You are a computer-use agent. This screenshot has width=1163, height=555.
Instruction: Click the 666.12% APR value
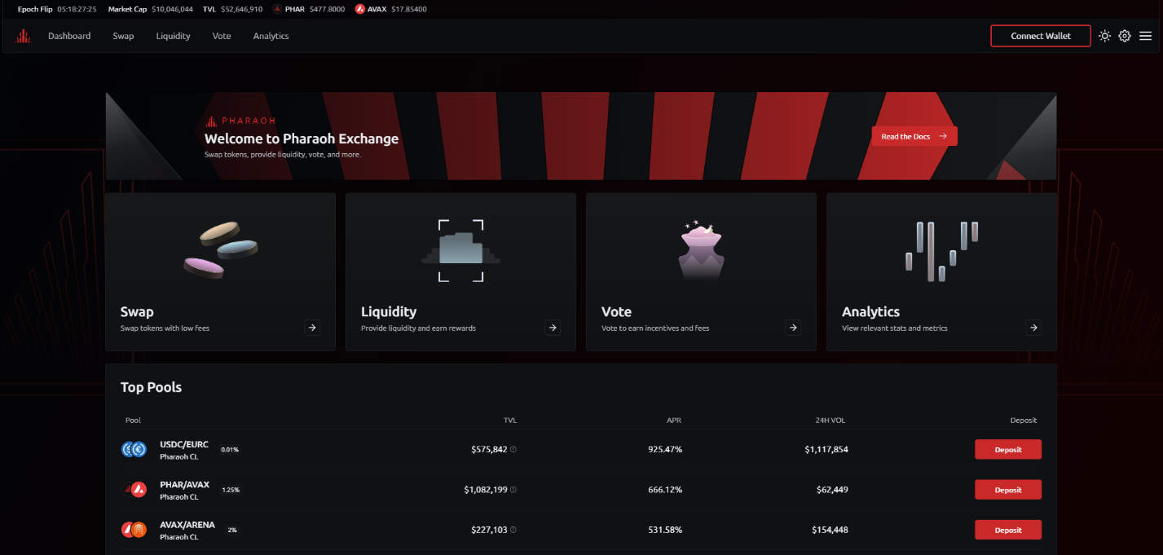click(665, 490)
